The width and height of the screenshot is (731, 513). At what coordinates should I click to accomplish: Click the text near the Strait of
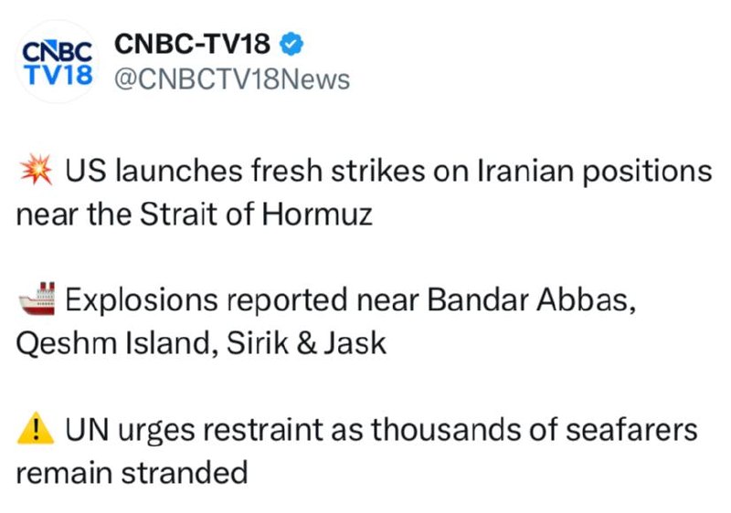[x=134, y=215]
